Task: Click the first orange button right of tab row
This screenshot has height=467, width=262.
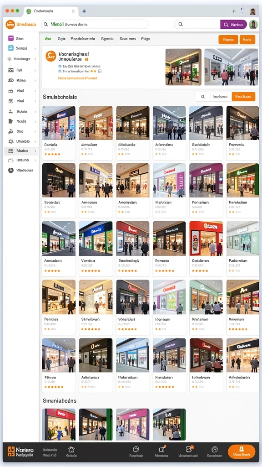Action: (228, 39)
